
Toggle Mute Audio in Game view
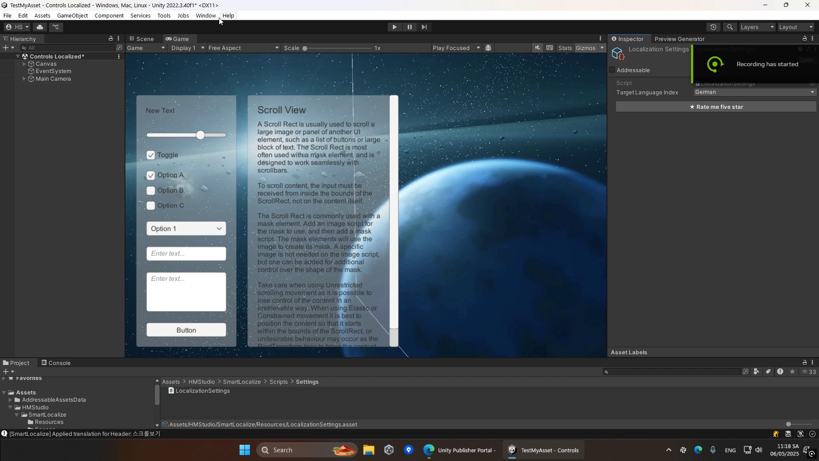coord(537,48)
